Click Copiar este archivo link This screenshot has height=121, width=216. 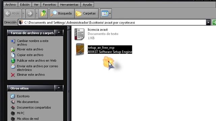point(30,55)
